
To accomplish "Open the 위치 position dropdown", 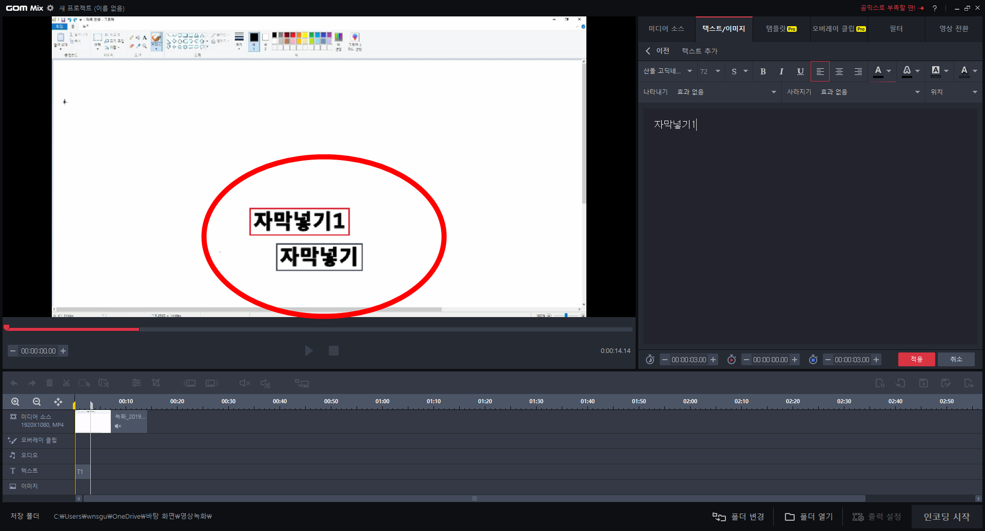I will pyautogui.click(x=954, y=92).
